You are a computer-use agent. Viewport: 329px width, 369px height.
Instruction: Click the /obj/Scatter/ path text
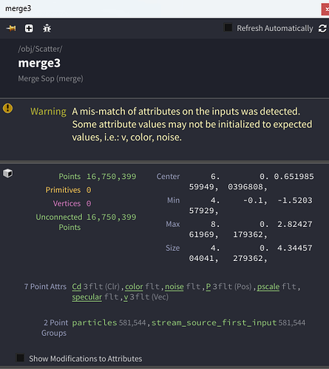pyautogui.click(x=40, y=49)
